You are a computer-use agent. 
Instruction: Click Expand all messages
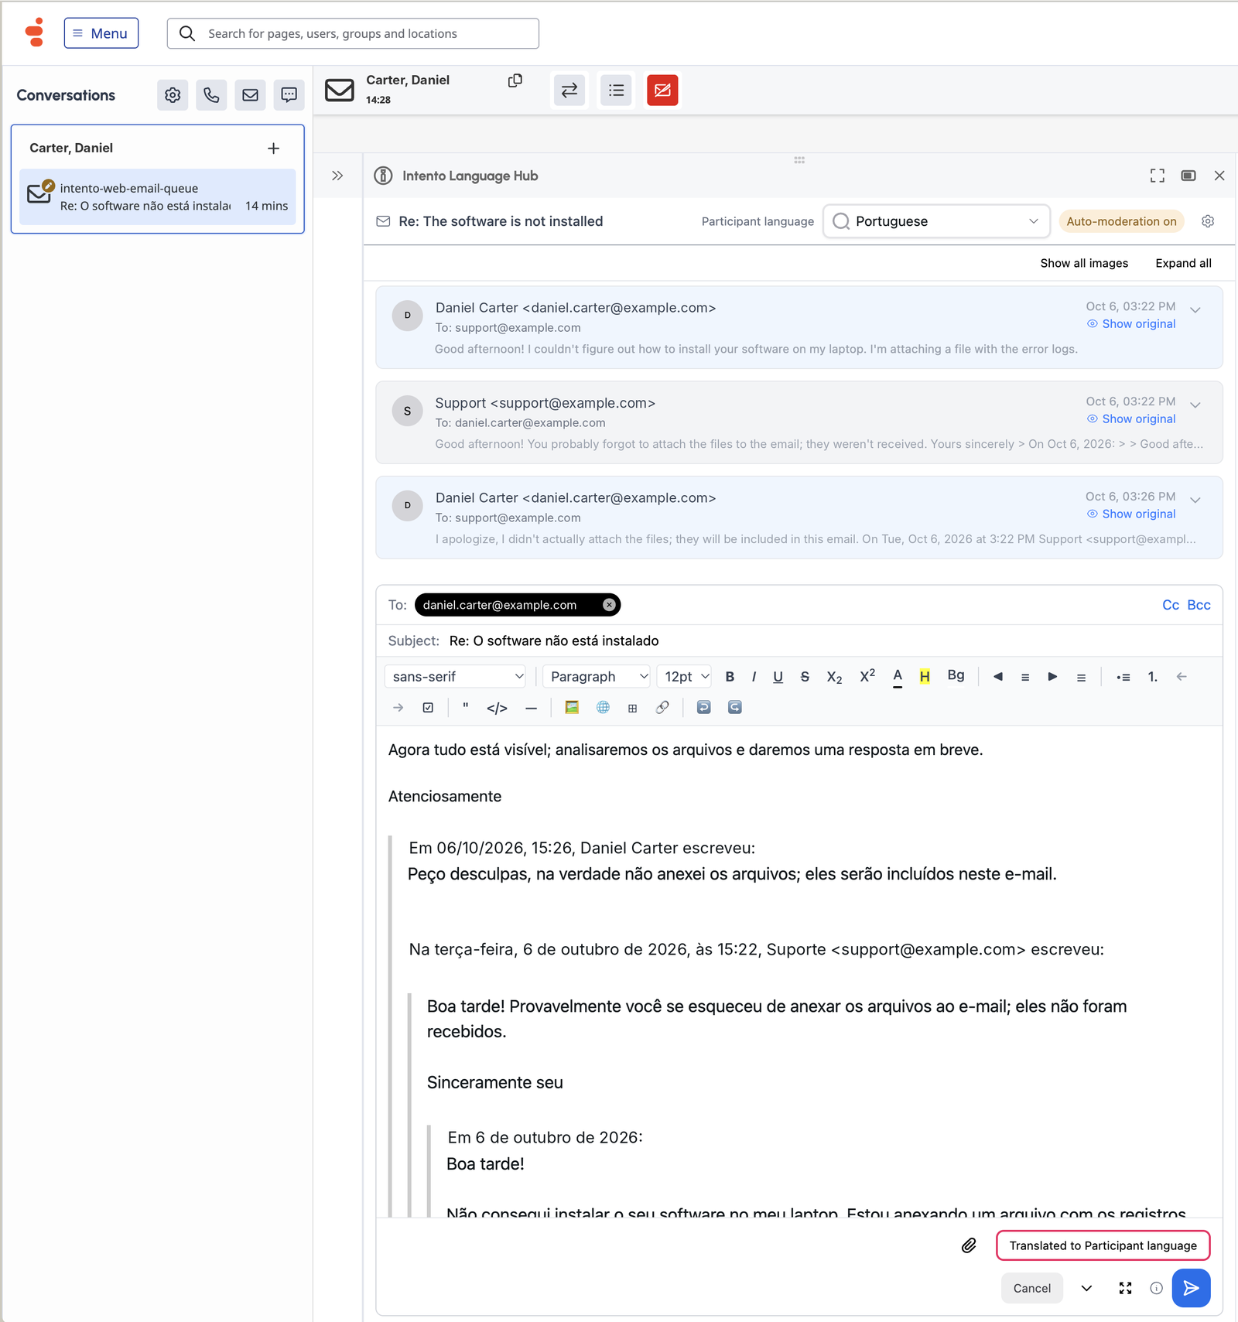tap(1183, 263)
